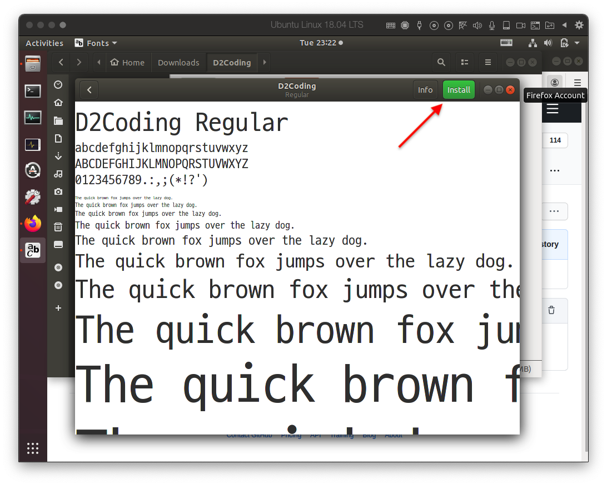607x485 pixels.
Task: Open Desktop folder icon in Files sidebar
Action: [58, 120]
